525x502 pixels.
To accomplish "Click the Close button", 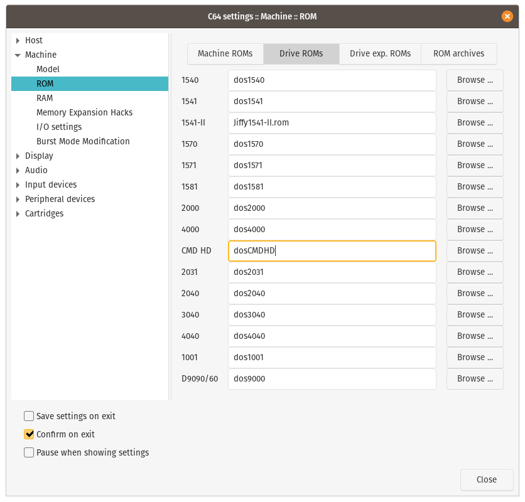I will click(487, 479).
